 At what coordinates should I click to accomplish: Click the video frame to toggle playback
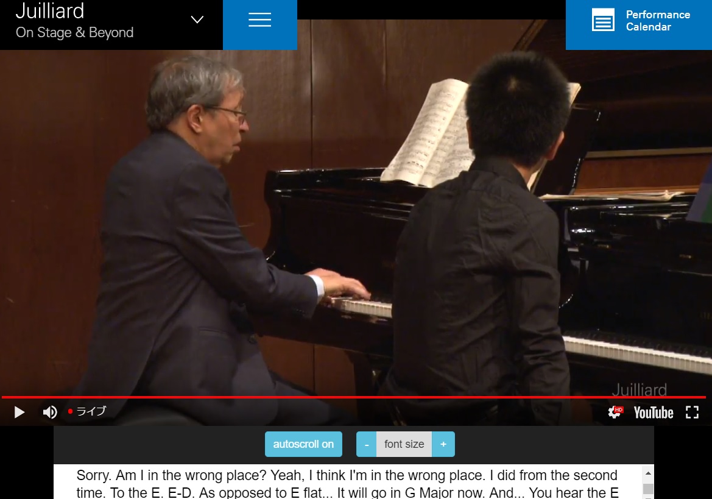tap(356, 222)
